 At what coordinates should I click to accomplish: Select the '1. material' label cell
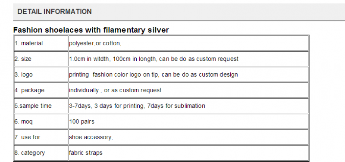coord(41,44)
